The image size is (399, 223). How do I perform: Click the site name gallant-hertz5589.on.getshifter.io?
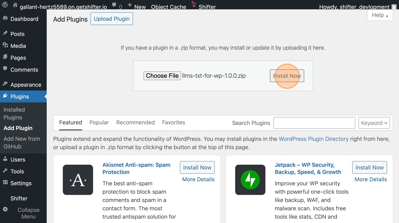click(x=63, y=7)
